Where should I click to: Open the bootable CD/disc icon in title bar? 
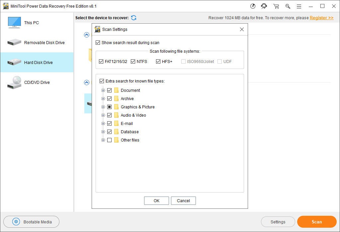coord(253,6)
